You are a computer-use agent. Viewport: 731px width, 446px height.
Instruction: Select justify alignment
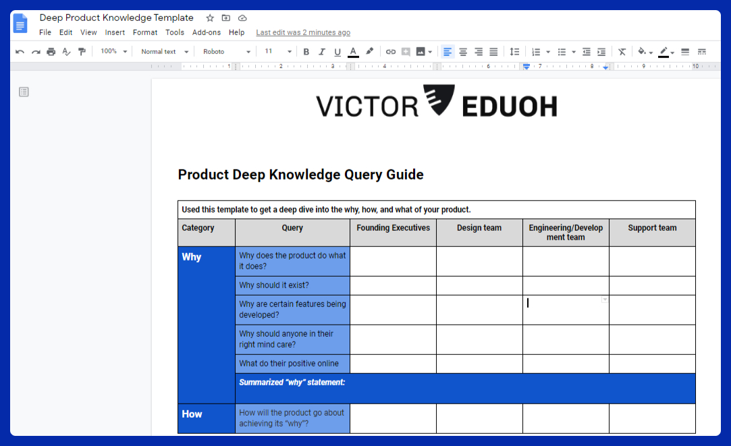tap(493, 52)
